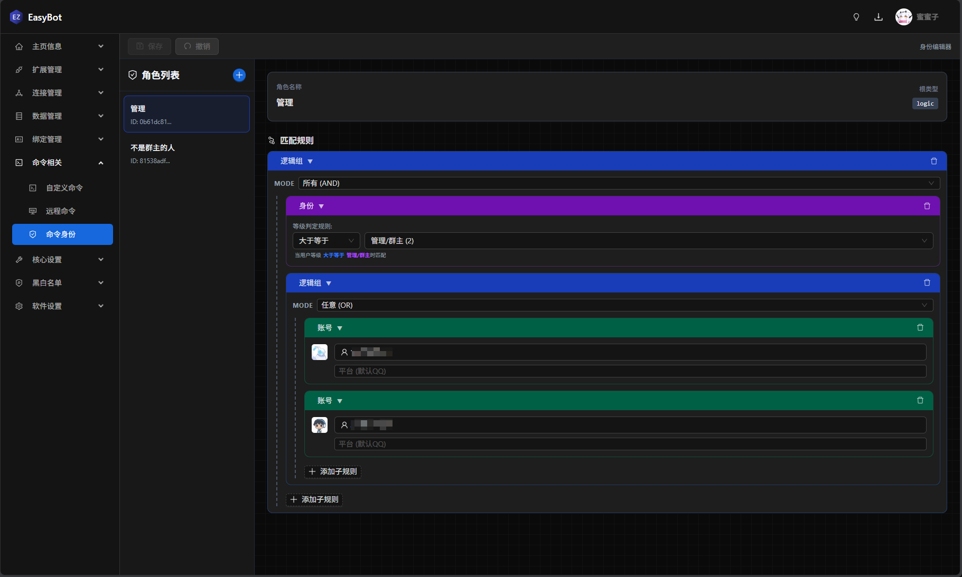Delete the top-level logic group via trash icon
The height and width of the screenshot is (577, 962).
pyautogui.click(x=933, y=161)
